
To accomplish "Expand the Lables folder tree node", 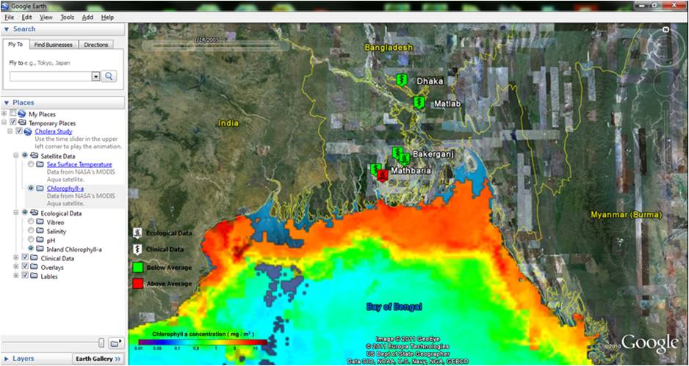I will point(15,277).
